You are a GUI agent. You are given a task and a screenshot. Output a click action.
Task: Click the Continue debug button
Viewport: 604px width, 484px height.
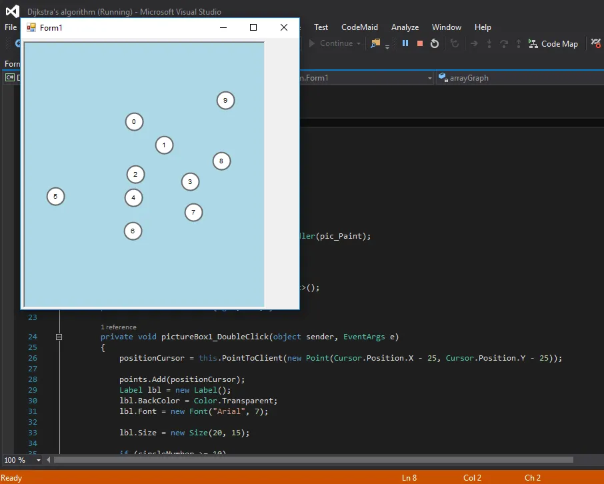click(x=330, y=43)
